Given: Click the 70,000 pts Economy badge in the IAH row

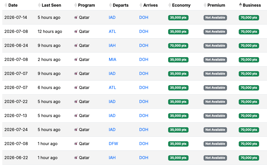Looking at the screenshot, I should [x=178, y=45].
